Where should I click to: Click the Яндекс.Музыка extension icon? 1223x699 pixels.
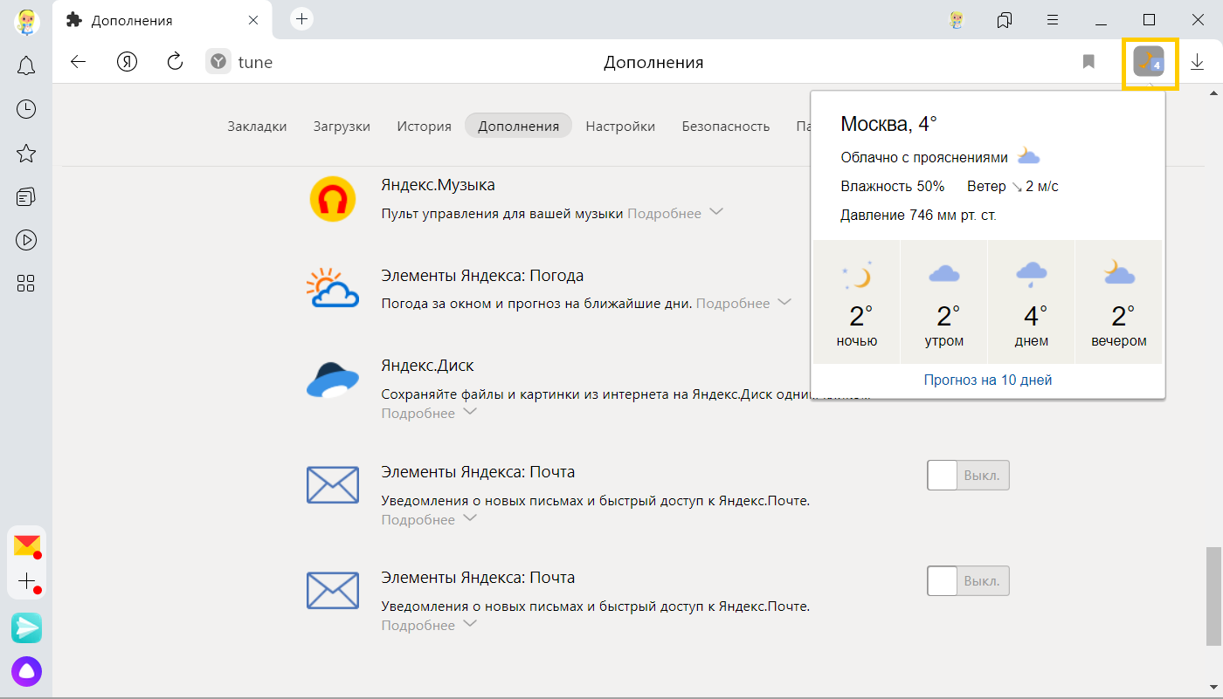[333, 199]
